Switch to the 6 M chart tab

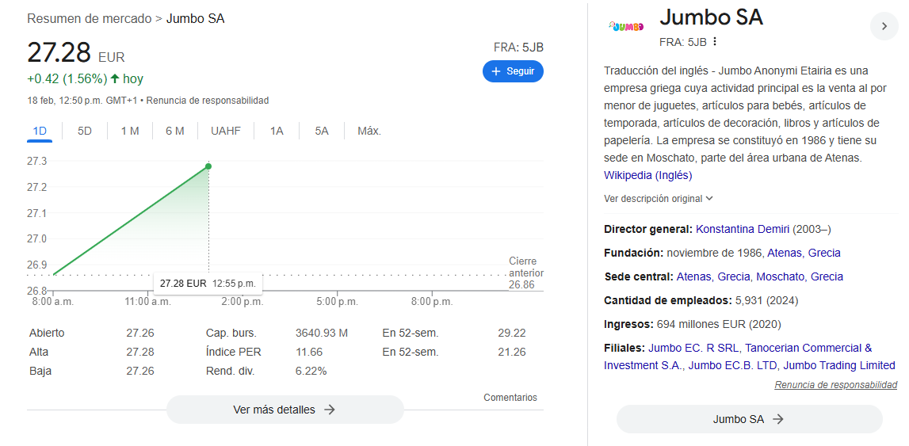click(x=174, y=131)
